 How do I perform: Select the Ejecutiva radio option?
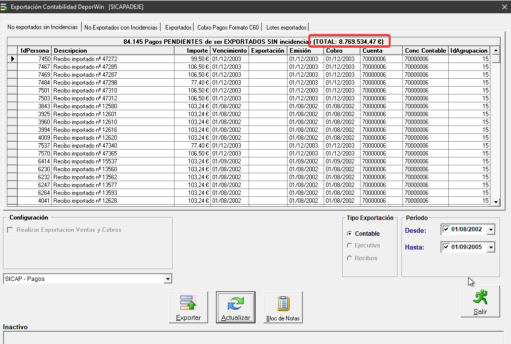click(349, 246)
